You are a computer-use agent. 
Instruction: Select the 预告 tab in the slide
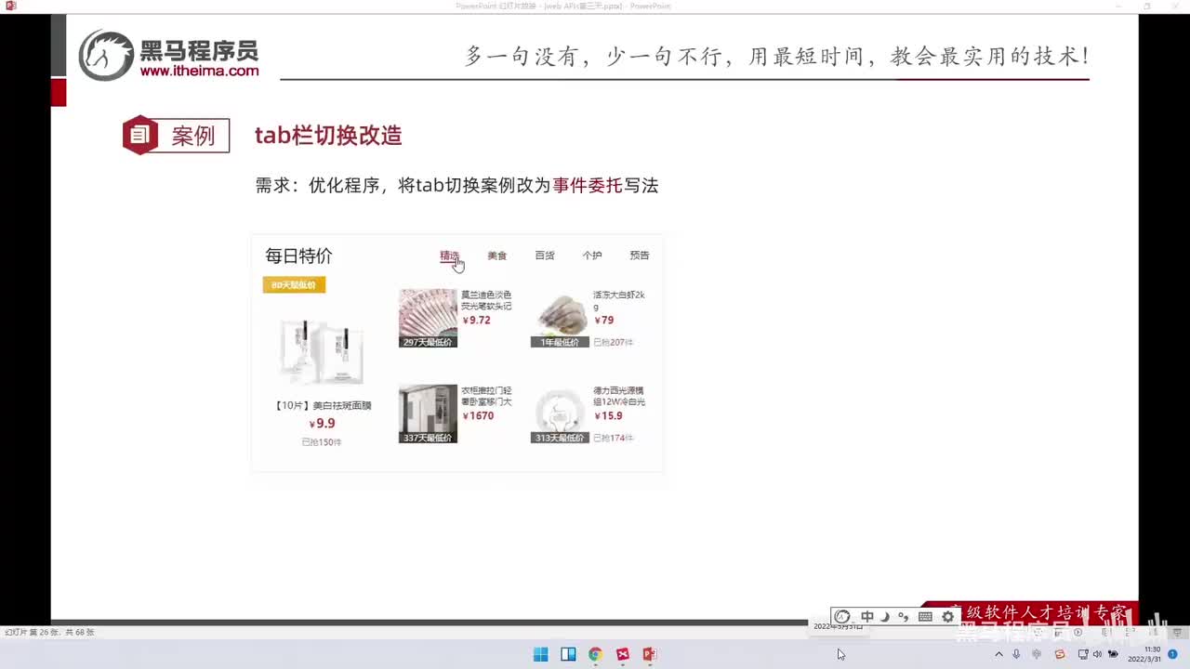(640, 256)
